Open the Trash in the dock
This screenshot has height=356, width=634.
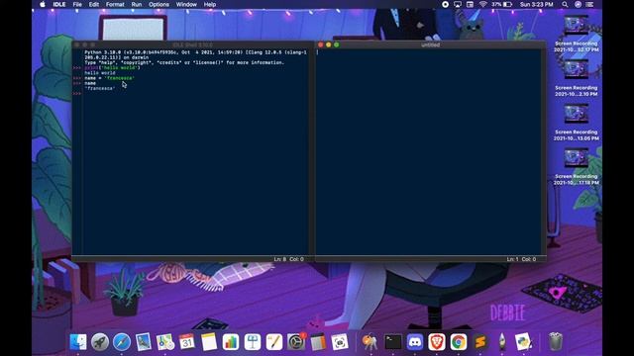click(556, 342)
